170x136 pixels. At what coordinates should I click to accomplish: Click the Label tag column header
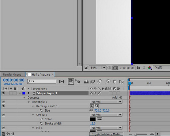[23, 89]
